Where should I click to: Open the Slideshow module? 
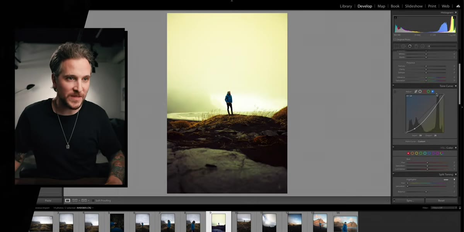coord(414,6)
